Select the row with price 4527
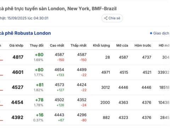 [85, 87]
